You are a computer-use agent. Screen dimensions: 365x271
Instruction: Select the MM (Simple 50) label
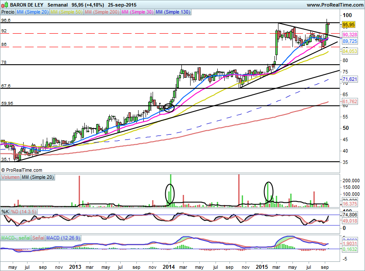66,12
